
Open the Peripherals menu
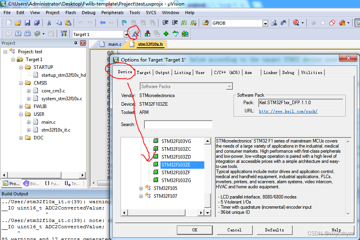112,13
